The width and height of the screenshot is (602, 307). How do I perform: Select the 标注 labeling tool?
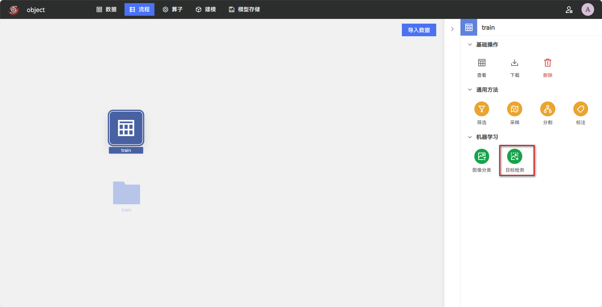coord(581,109)
